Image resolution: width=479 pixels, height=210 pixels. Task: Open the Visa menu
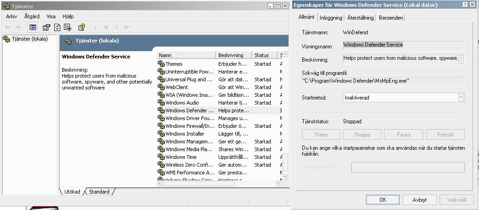point(51,16)
